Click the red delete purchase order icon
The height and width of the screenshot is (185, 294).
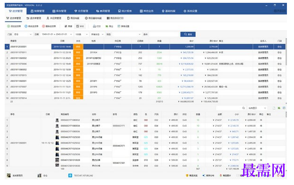point(43,26)
